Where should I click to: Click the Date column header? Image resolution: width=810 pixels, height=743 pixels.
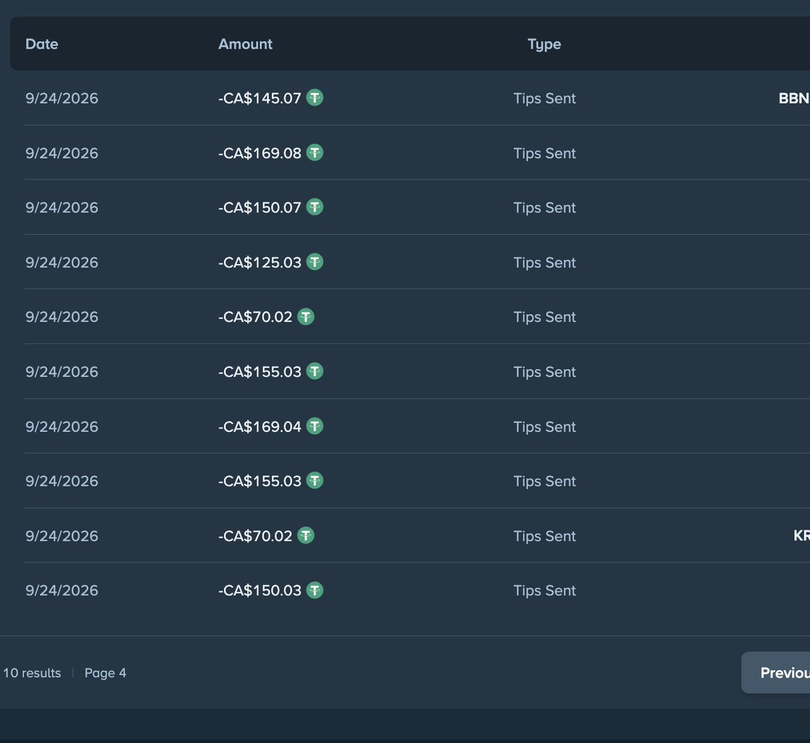pyautogui.click(x=42, y=44)
